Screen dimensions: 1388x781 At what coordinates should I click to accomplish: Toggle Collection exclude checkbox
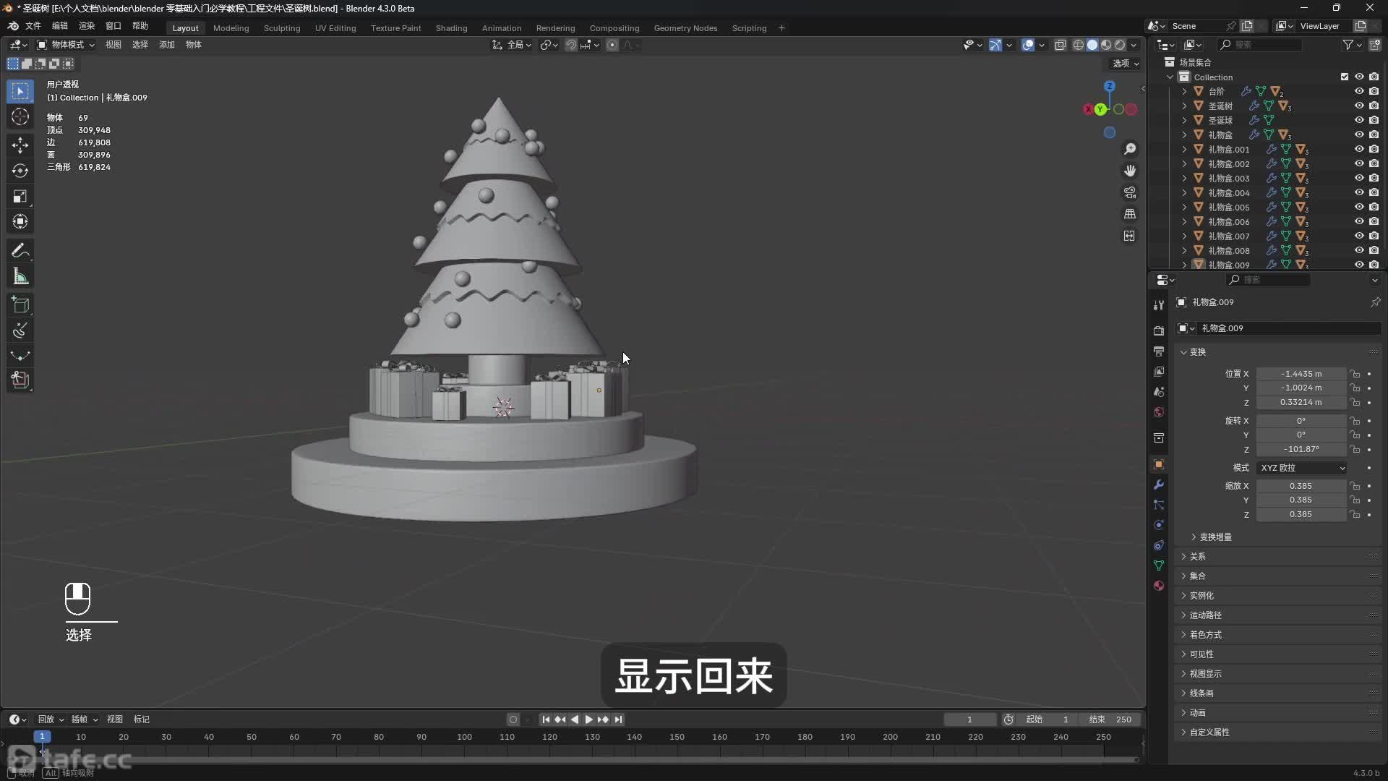1345,77
